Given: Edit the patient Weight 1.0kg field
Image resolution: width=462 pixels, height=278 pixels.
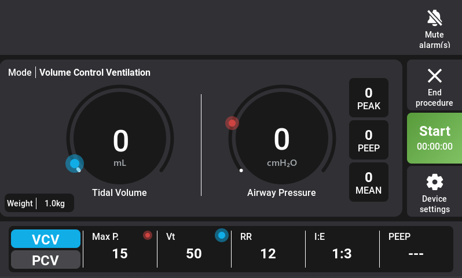Looking at the screenshot, I should 39,203.
